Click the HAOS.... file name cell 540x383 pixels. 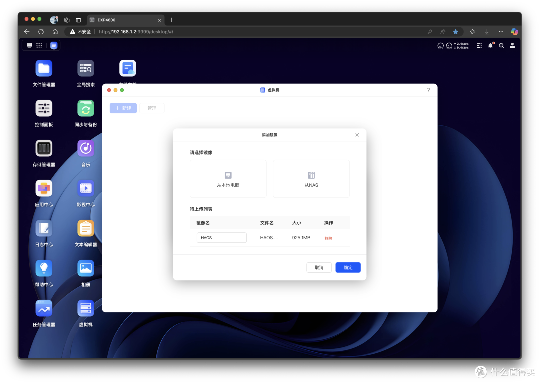(x=269, y=238)
